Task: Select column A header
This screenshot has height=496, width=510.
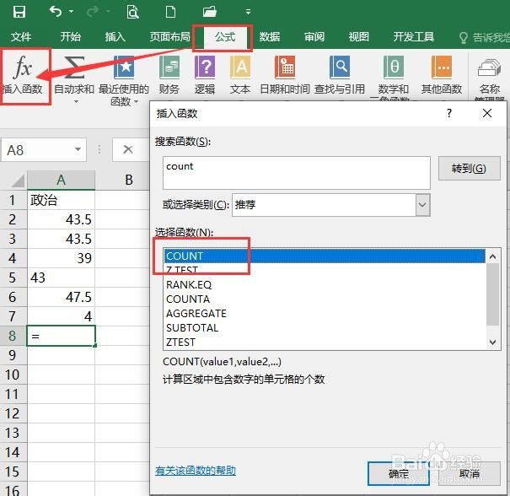Action: point(62,180)
